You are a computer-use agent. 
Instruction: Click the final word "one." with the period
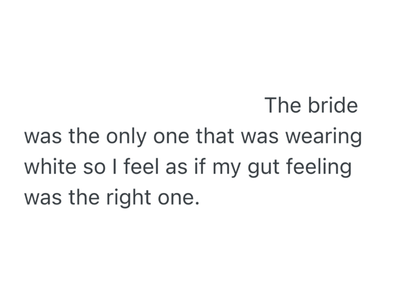pyautogui.click(x=178, y=199)
